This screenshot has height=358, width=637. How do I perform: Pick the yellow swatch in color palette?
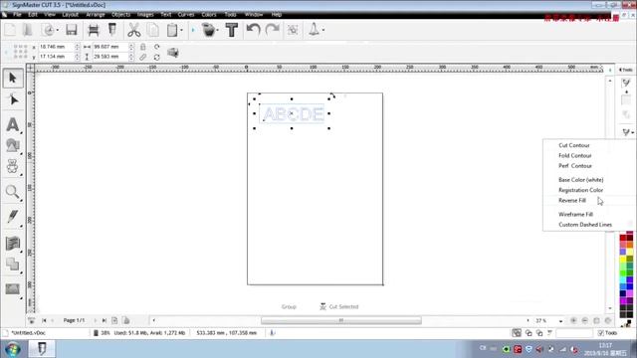(623, 259)
